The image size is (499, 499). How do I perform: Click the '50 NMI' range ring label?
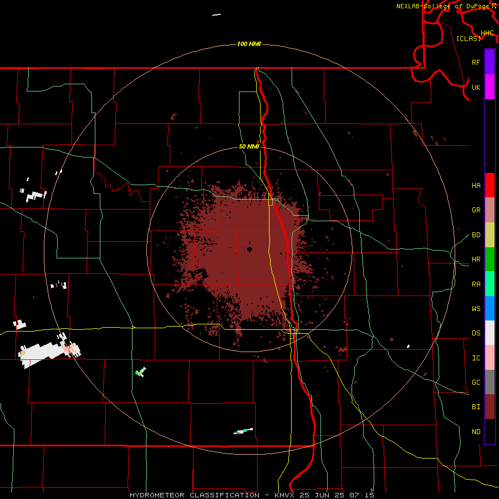[249, 147]
